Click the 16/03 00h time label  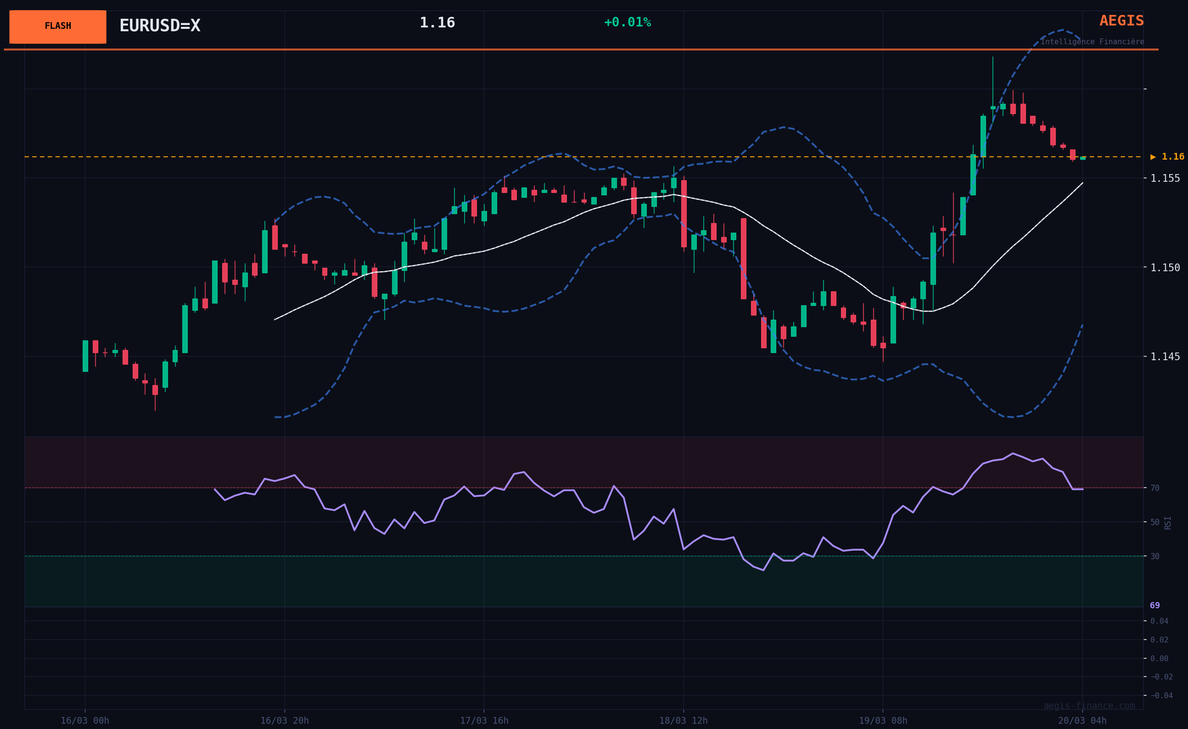coord(85,721)
